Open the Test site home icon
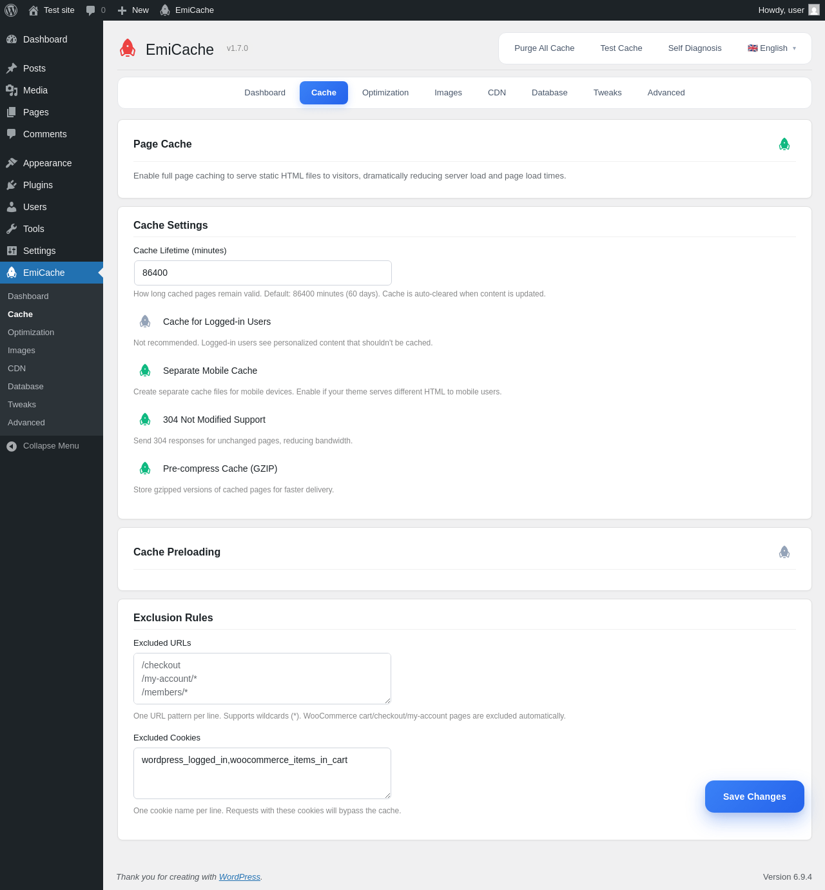825x890 pixels. (34, 10)
